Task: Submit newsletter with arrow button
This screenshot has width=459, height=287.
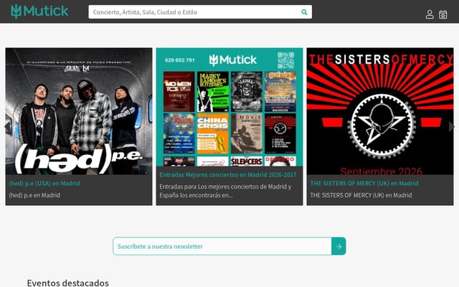Action: [x=339, y=246]
